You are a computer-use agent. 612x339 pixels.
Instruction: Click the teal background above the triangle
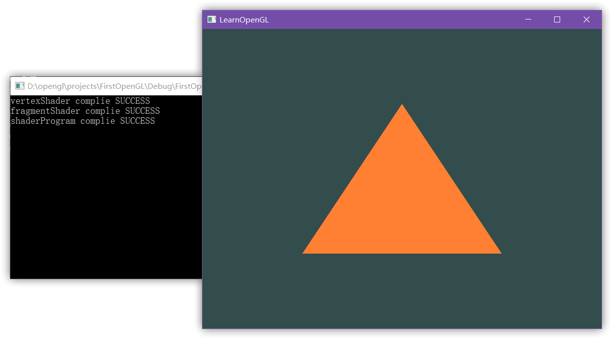coord(402,65)
